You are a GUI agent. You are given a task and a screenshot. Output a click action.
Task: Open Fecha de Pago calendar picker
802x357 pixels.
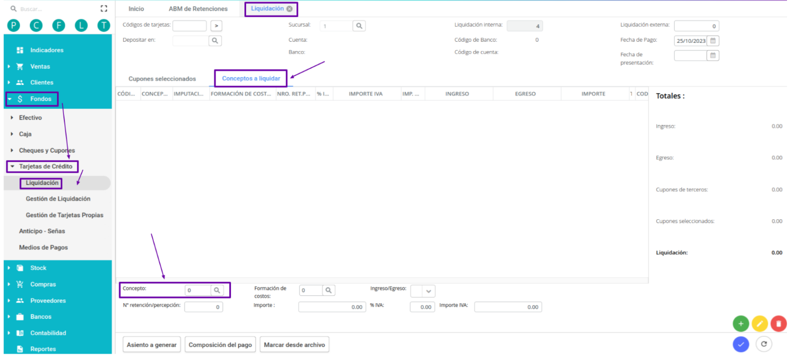tap(713, 41)
